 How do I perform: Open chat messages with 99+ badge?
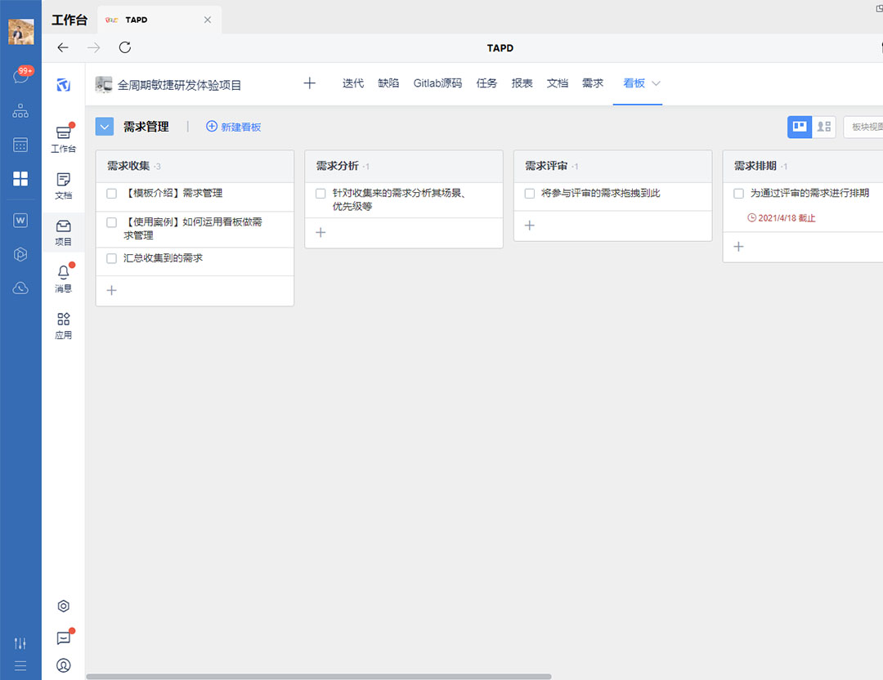[x=21, y=75]
